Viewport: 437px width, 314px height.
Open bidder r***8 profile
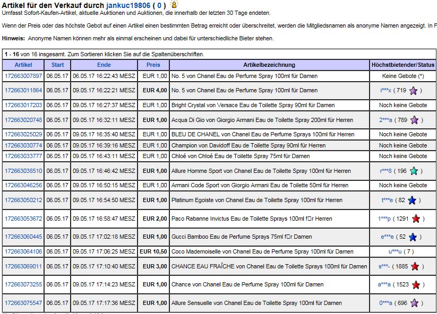tap(385, 171)
